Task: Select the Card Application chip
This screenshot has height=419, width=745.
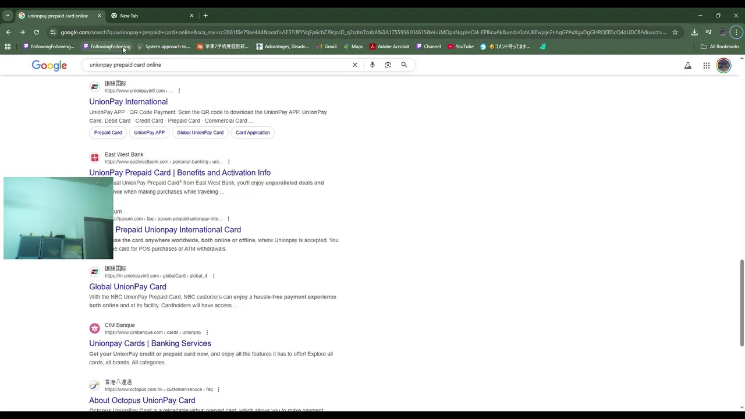Action: tap(253, 133)
